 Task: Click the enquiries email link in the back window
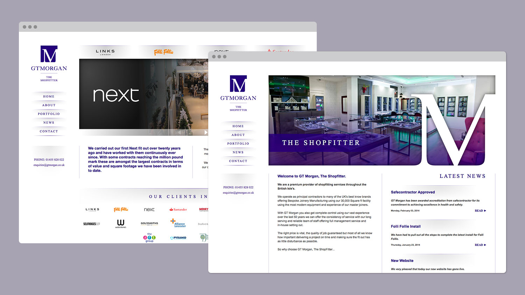[x=49, y=165]
